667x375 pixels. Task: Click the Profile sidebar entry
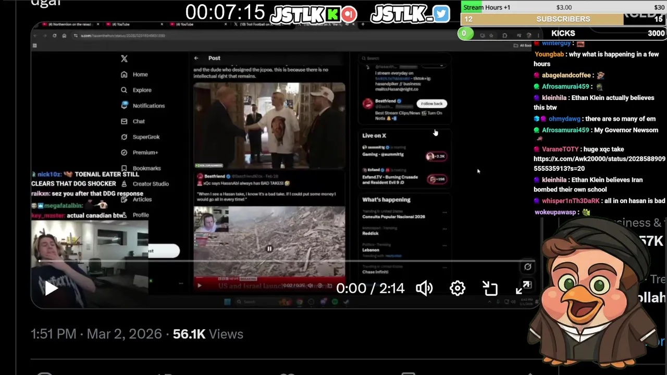click(x=135, y=215)
